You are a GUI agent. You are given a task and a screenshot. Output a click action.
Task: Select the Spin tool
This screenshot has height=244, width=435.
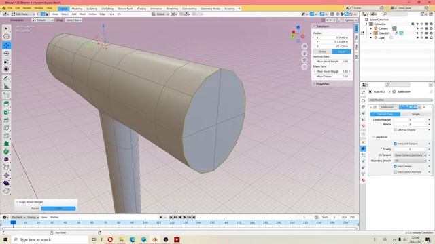pos(6,152)
